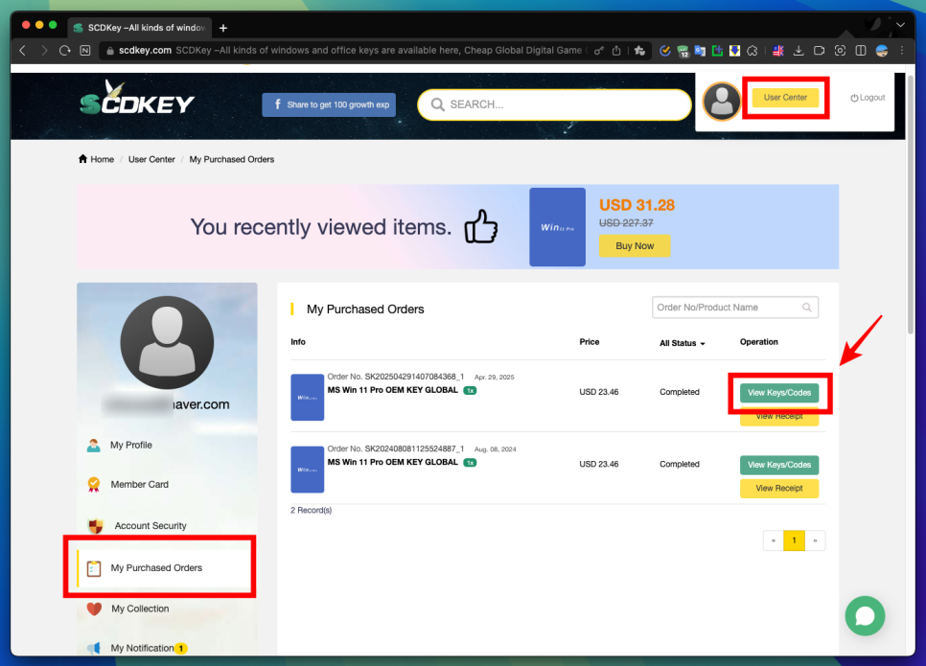This screenshot has height=666, width=926.
Task: Click the previous page « button
Action: coord(773,540)
